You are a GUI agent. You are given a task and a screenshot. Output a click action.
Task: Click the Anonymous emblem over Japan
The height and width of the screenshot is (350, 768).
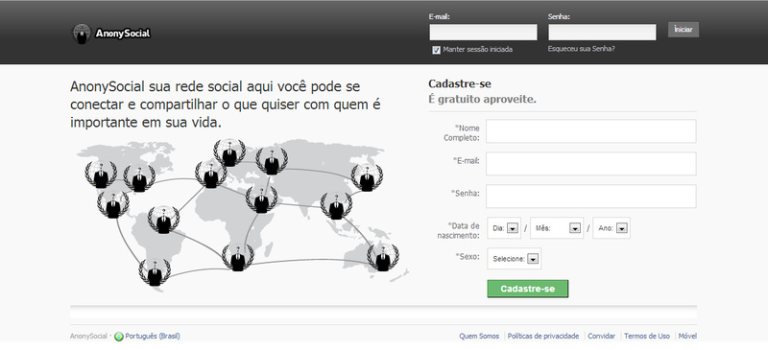(x=367, y=177)
